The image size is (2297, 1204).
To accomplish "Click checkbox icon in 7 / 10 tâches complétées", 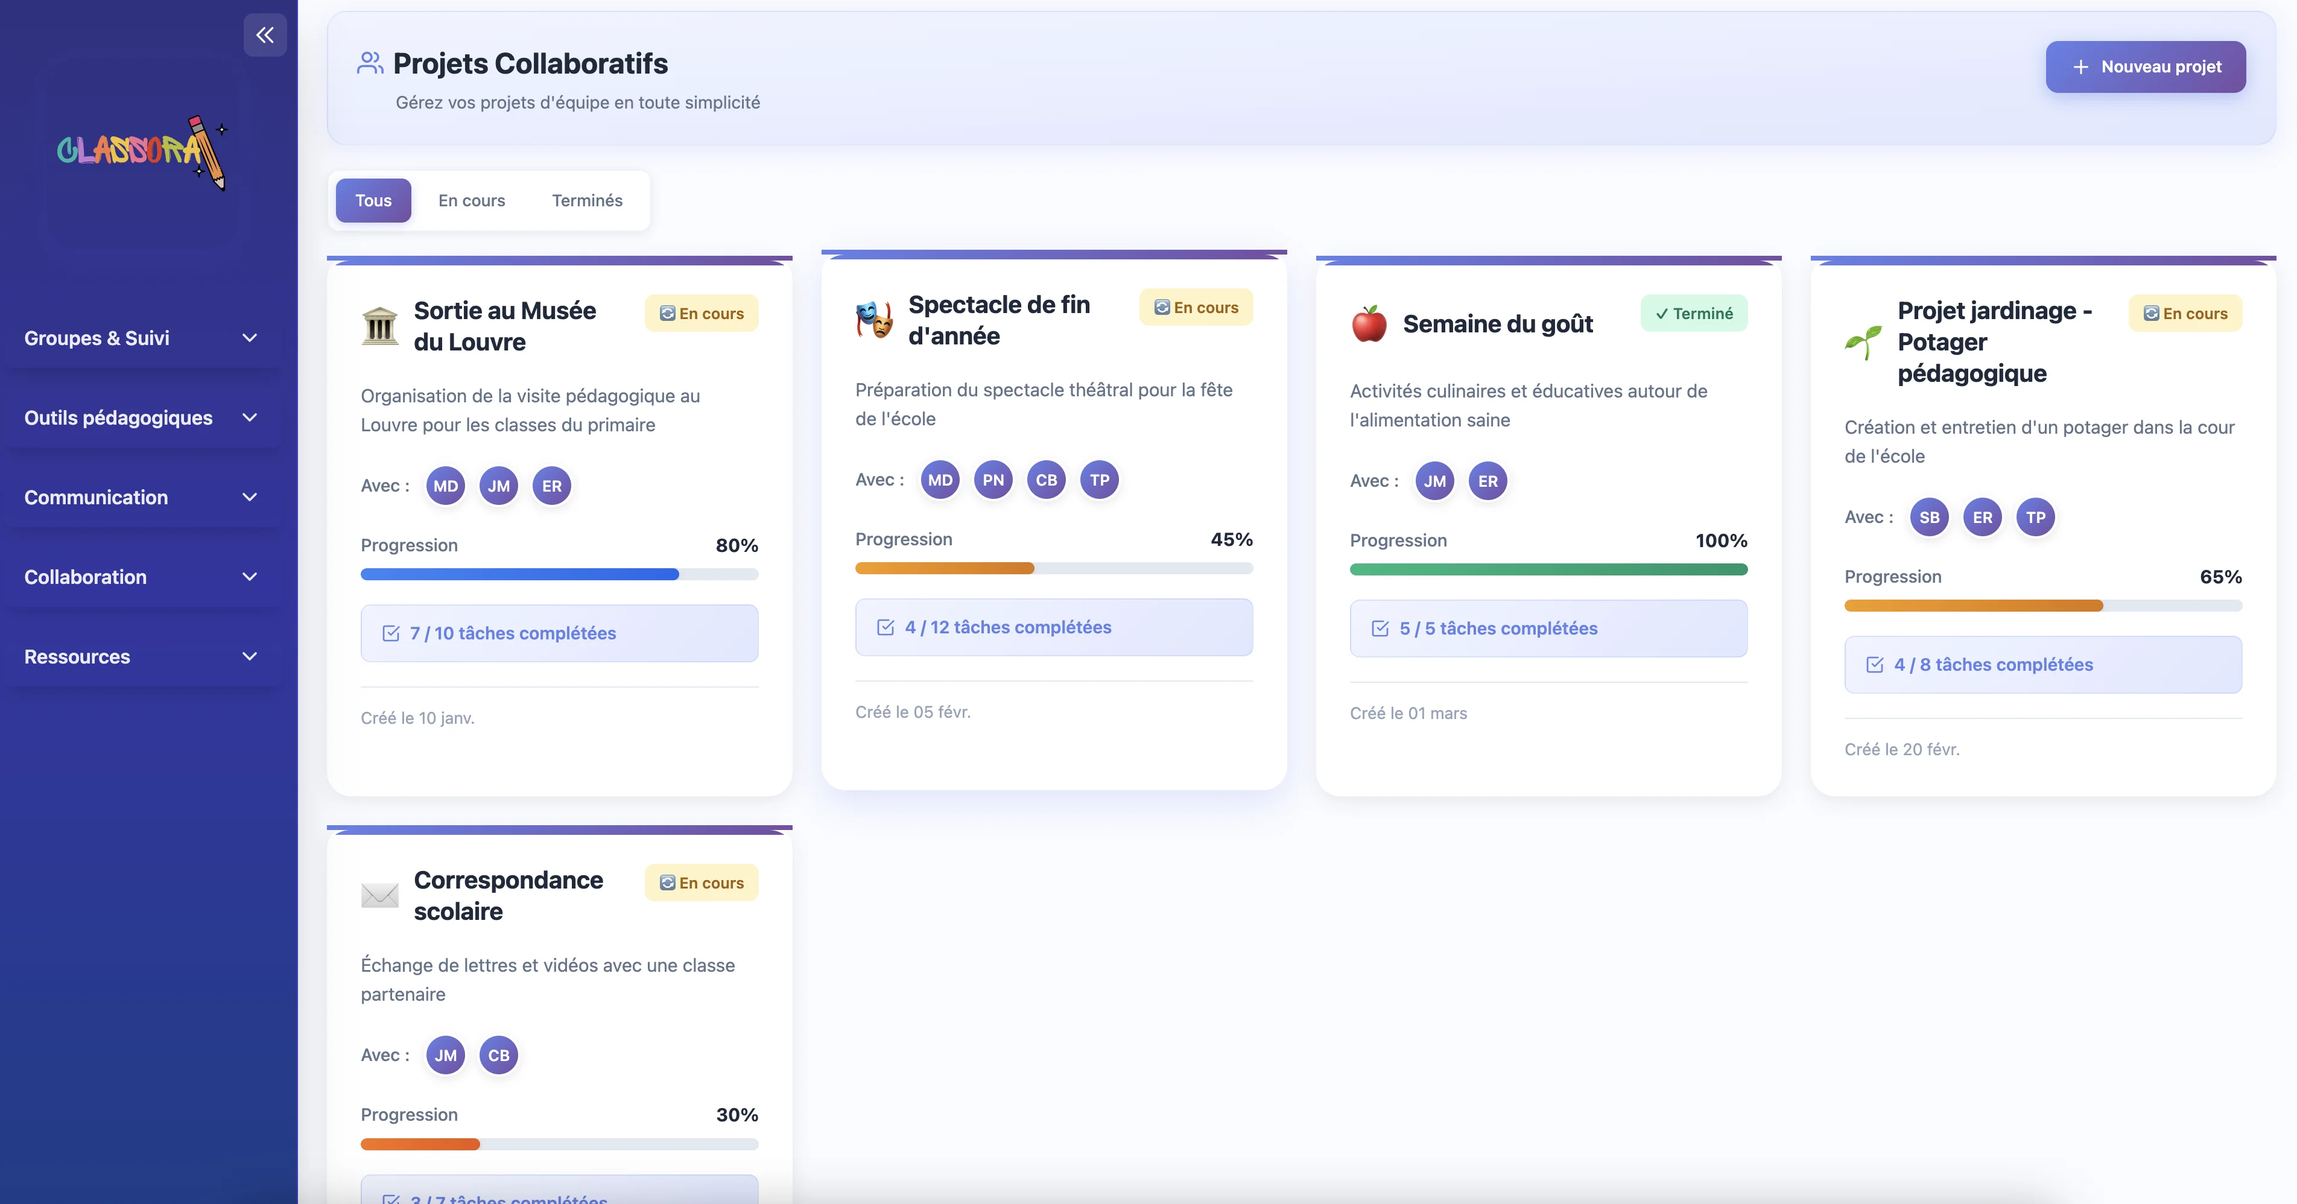I will [x=390, y=633].
